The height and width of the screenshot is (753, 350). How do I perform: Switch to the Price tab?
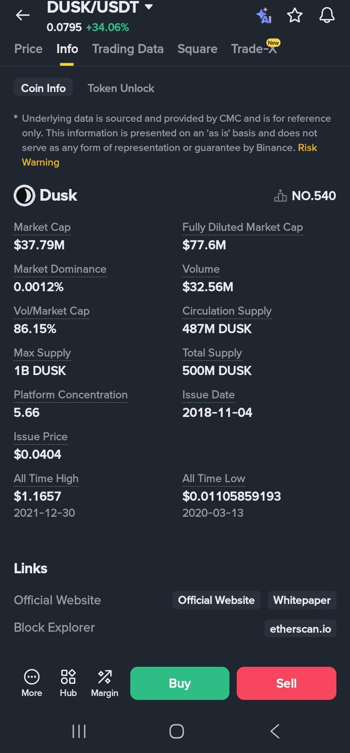coord(28,49)
